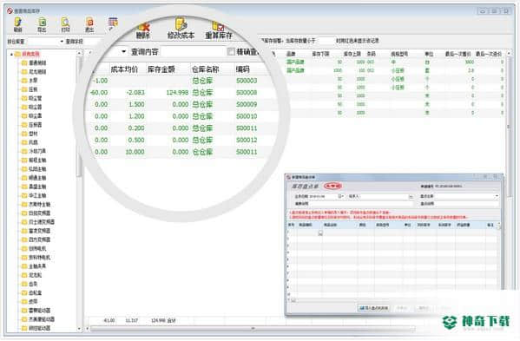Open the date picker dropdown in the stocktake dialog
Viewport: 520px width, 341px height.
pos(340,196)
